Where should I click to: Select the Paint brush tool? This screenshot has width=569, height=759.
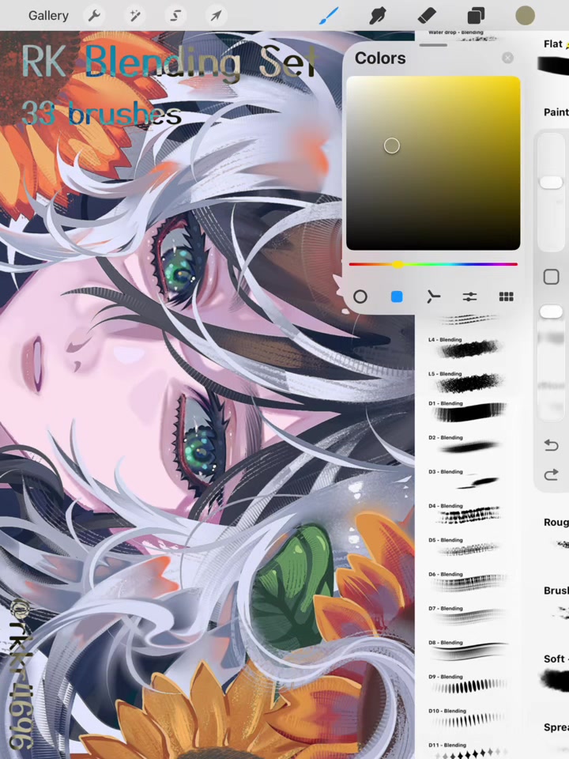pyautogui.click(x=329, y=16)
